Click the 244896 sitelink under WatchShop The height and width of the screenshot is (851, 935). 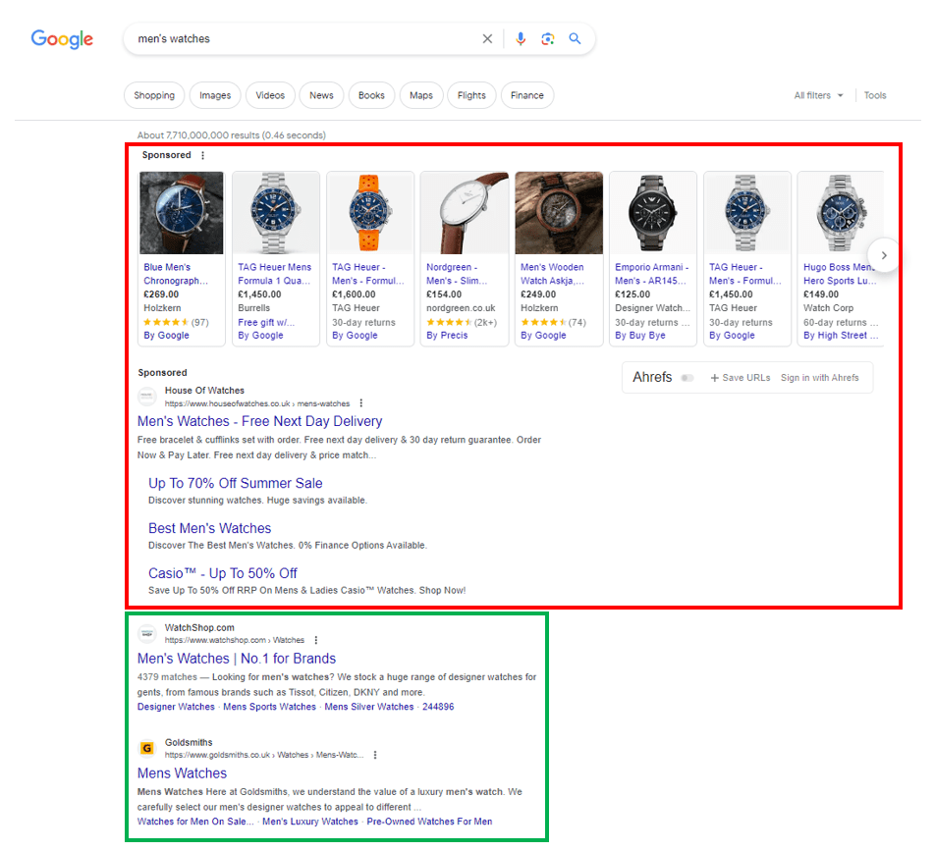(438, 707)
